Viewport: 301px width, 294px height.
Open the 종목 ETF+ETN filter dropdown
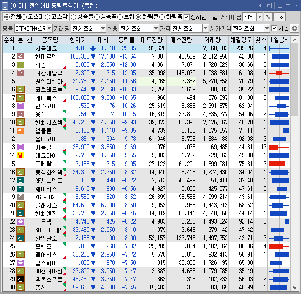[49, 28]
